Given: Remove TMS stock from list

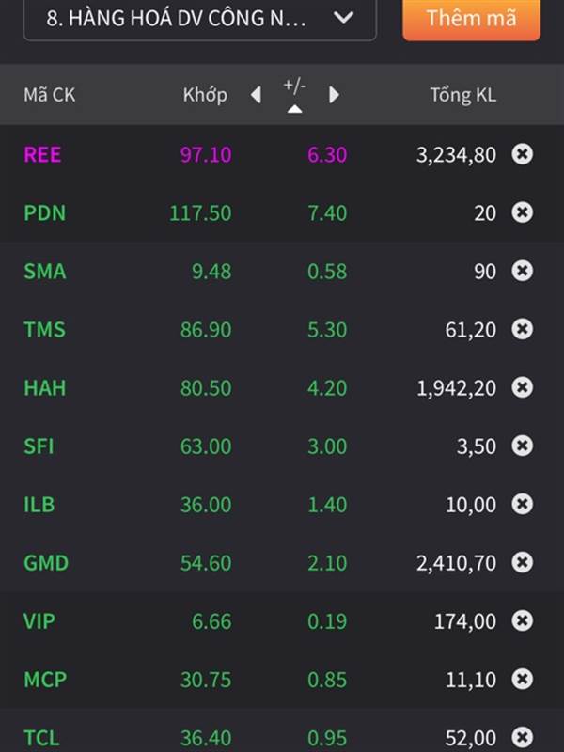Looking at the screenshot, I should (522, 329).
